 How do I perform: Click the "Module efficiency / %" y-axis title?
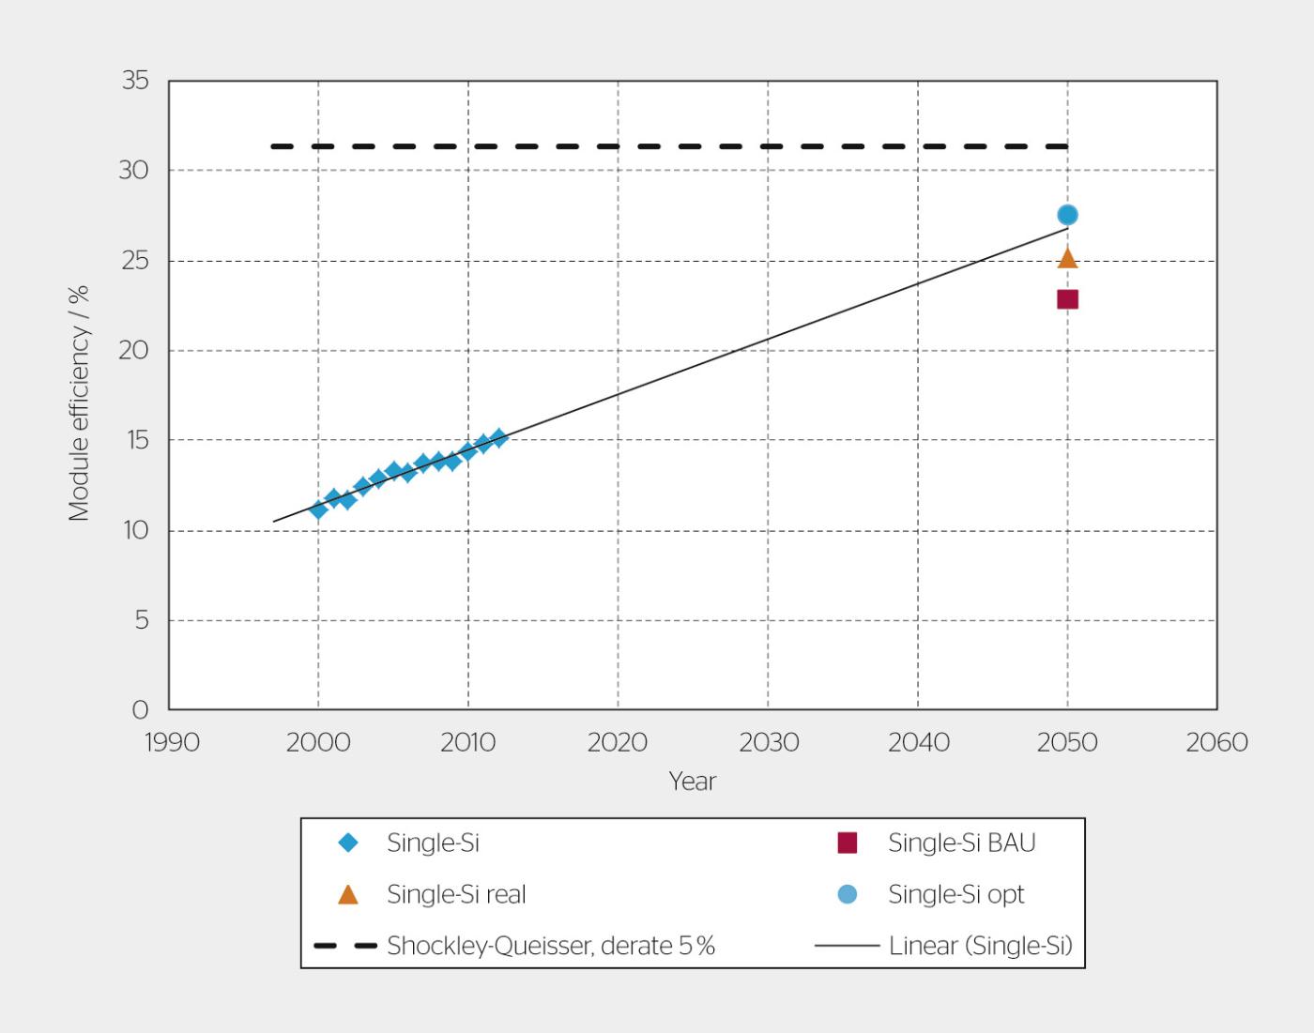tap(79, 403)
